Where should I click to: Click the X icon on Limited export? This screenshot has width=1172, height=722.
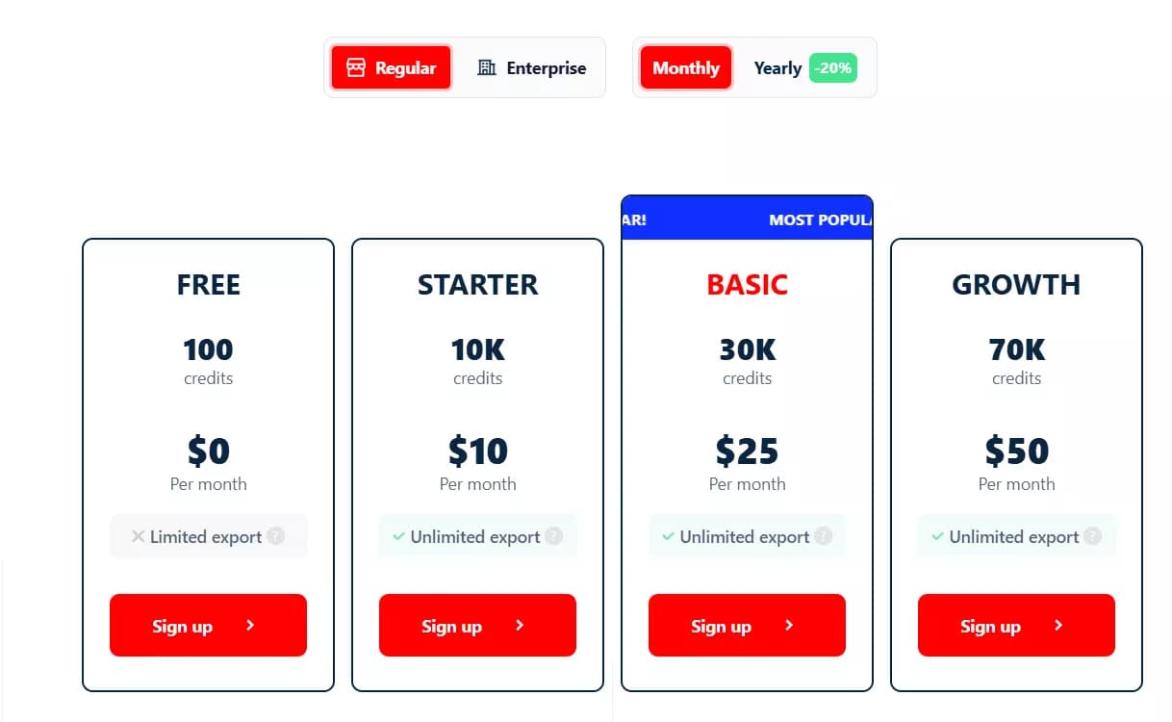click(137, 536)
